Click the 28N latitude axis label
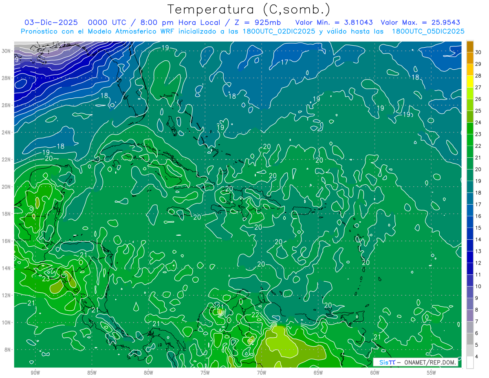 point(6,78)
